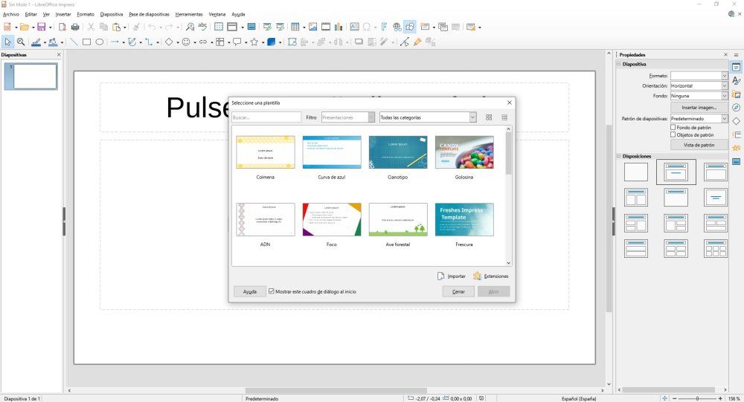Click the Extensiones button
The image size is (744, 402).
pos(490,276)
